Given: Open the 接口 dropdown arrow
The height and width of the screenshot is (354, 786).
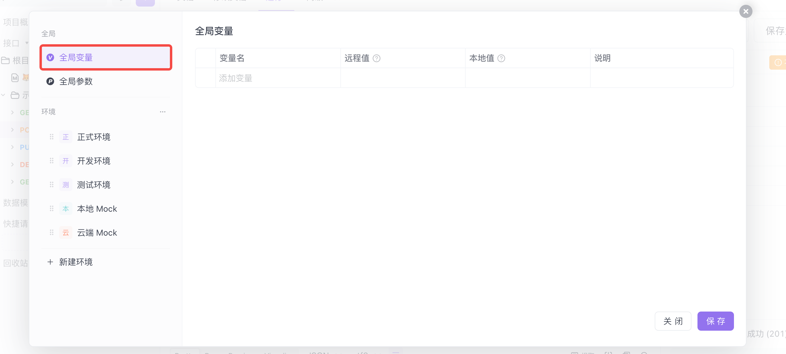Looking at the screenshot, I should tap(27, 43).
